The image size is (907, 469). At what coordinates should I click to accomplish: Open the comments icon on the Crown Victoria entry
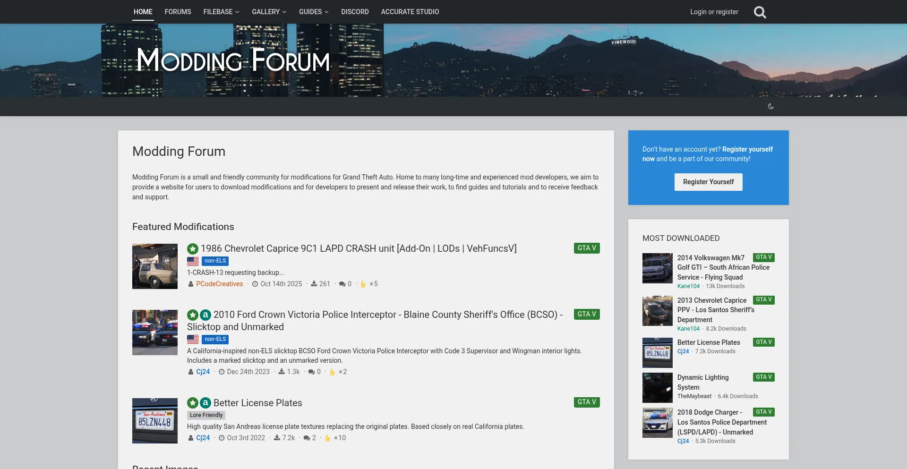pos(311,372)
